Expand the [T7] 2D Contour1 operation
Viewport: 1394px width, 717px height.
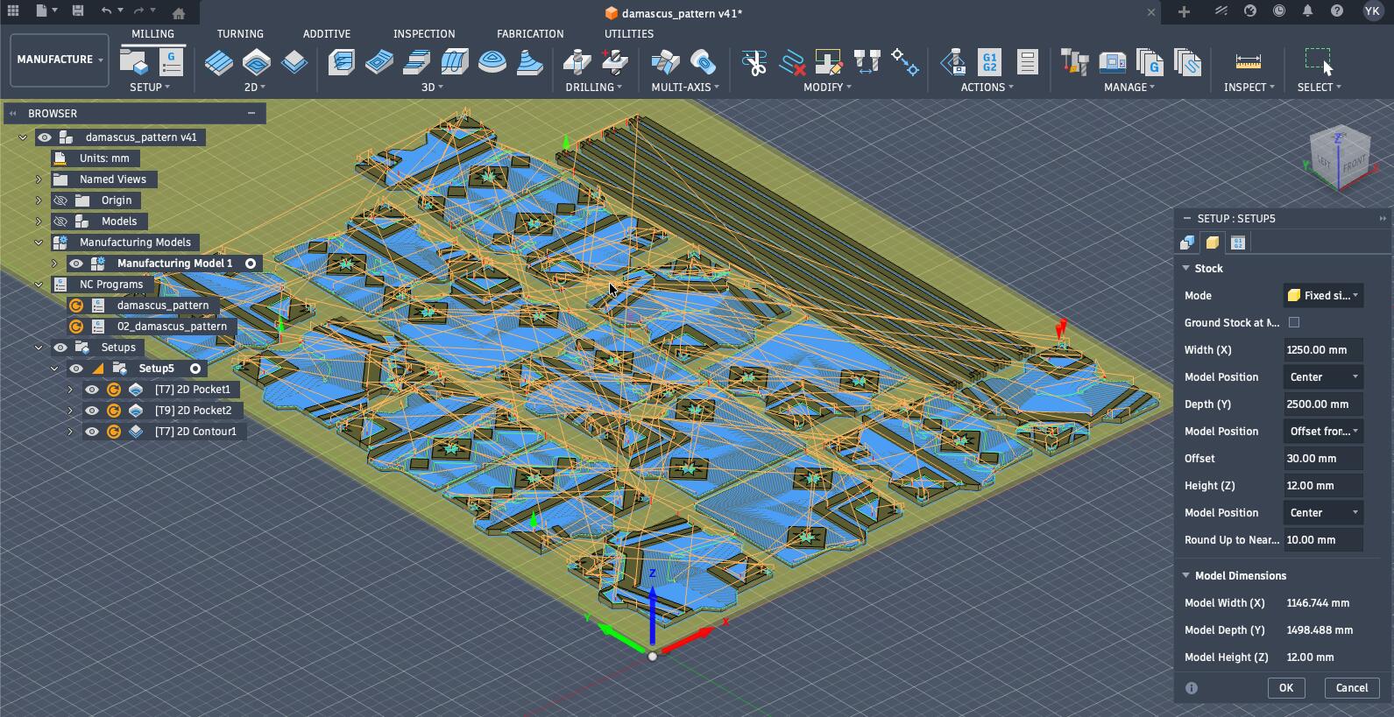point(70,432)
